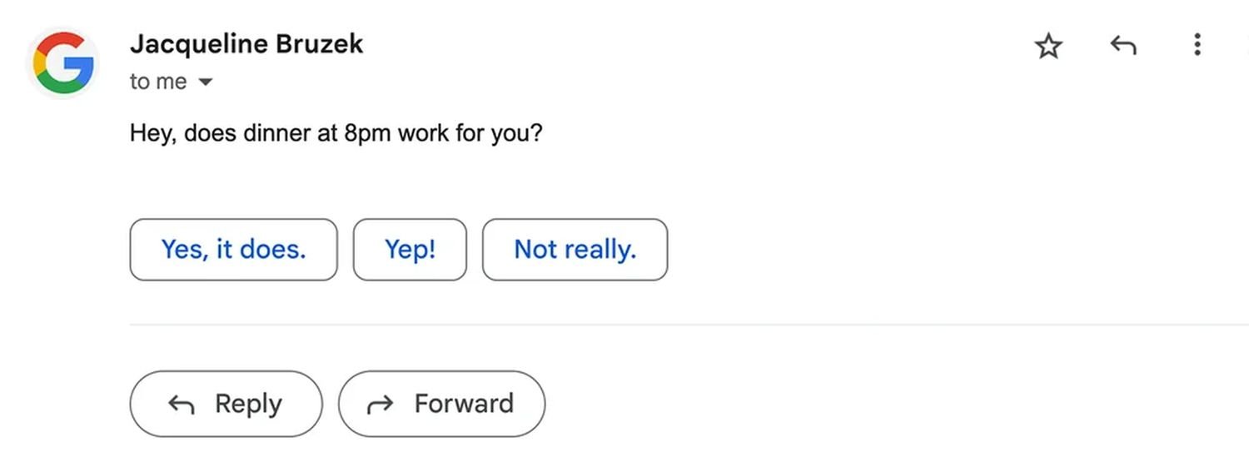Click the word 'Forward' on the Forward button

click(x=464, y=404)
